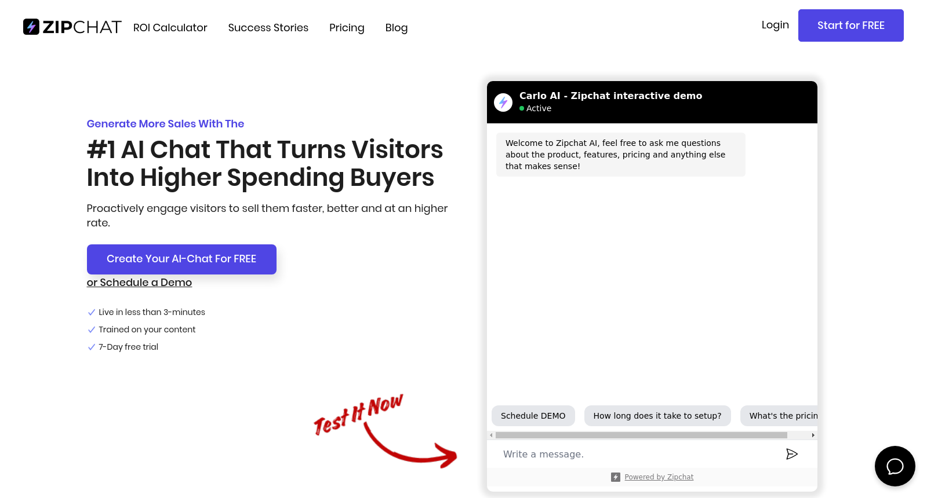Click the Start for FREE button
The width and height of the screenshot is (927, 498).
click(x=850, y=25)
